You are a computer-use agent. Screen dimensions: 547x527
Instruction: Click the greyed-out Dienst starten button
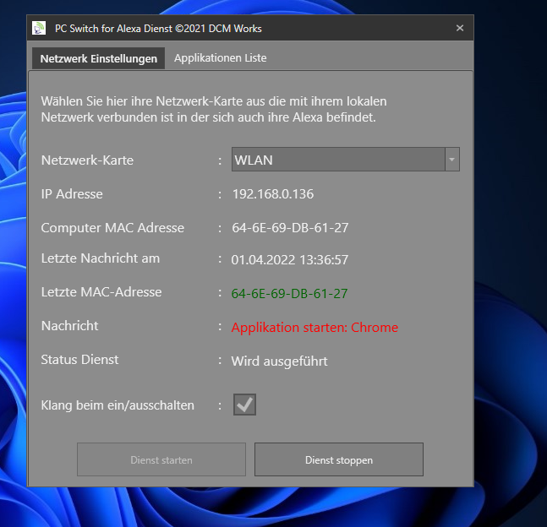[x=161, y=460]
